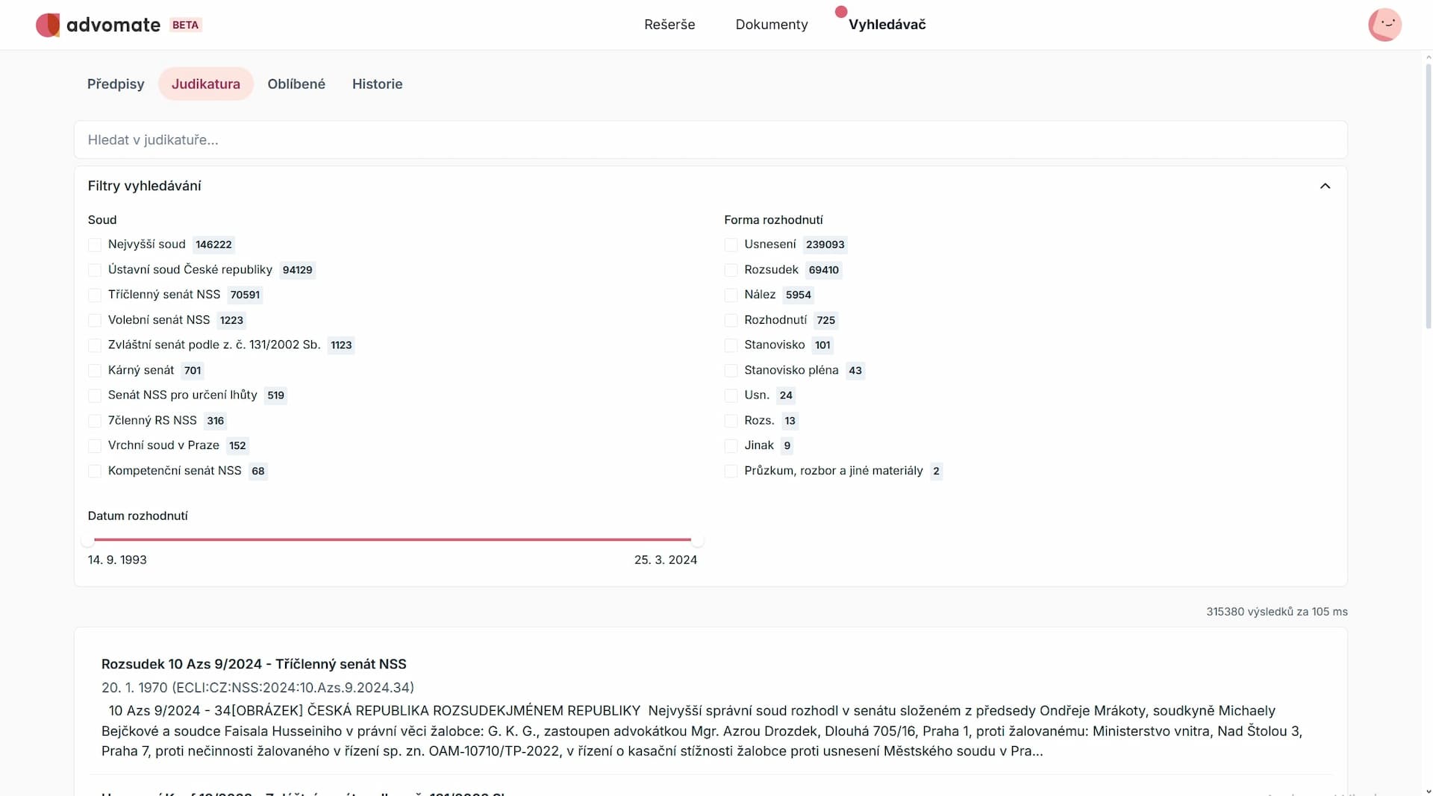Screen dimensions: 1433x796
Task: Click the red notification dot near Vyhledávač
Action: (841, 12)
